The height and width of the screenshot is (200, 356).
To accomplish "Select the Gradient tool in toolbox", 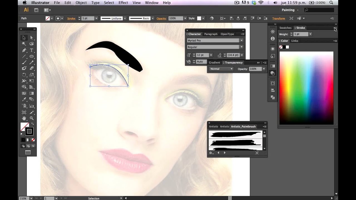I will (31, 93).
